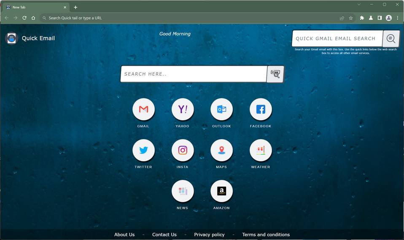Image resolution: width=404 pixels, height=240 pixels.
Task: Open the Outlook shortcut icon
Action: tap(221, 109)
